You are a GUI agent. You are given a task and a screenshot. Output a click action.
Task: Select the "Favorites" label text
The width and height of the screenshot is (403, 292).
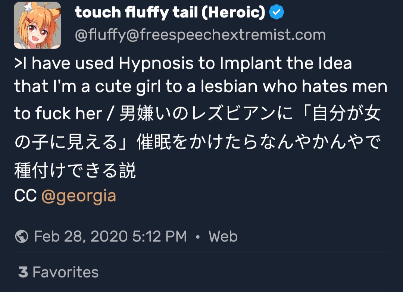pyautogui.click(x=66, y=272)
